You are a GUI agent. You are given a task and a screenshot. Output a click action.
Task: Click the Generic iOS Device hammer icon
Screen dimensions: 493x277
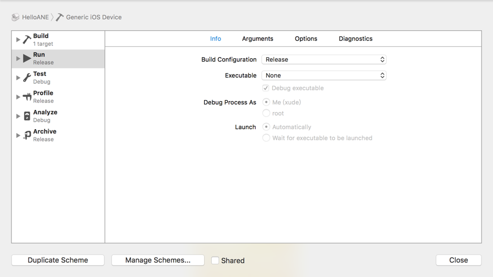coord(60,17)
